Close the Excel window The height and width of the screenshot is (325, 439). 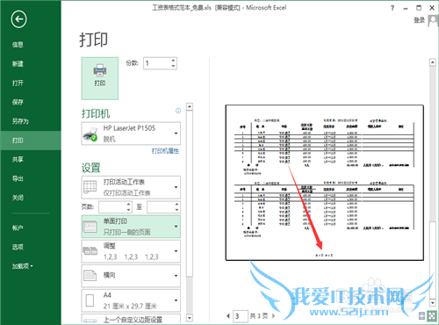point(432,8)
